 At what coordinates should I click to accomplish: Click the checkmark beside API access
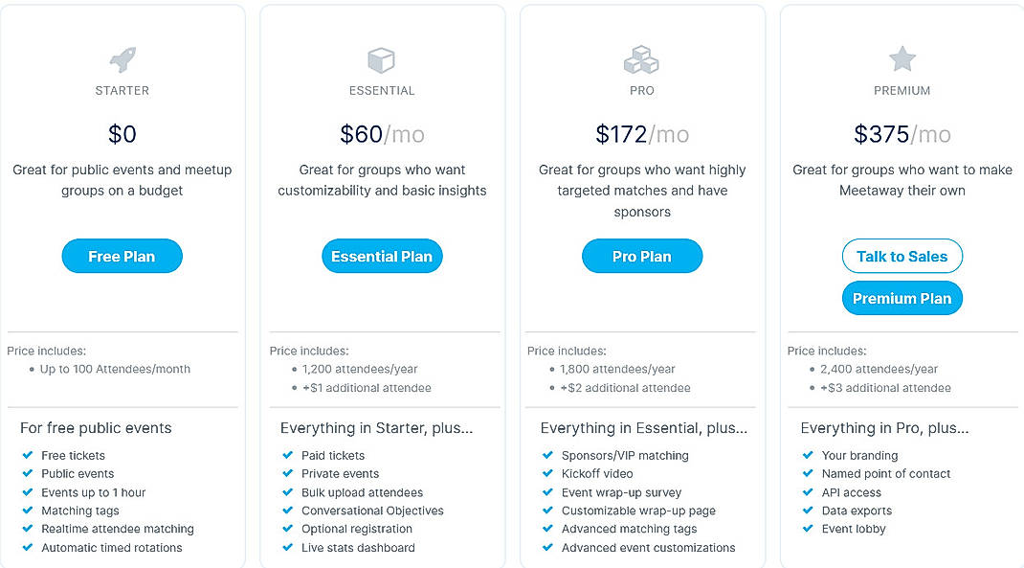tap(808, 491)
